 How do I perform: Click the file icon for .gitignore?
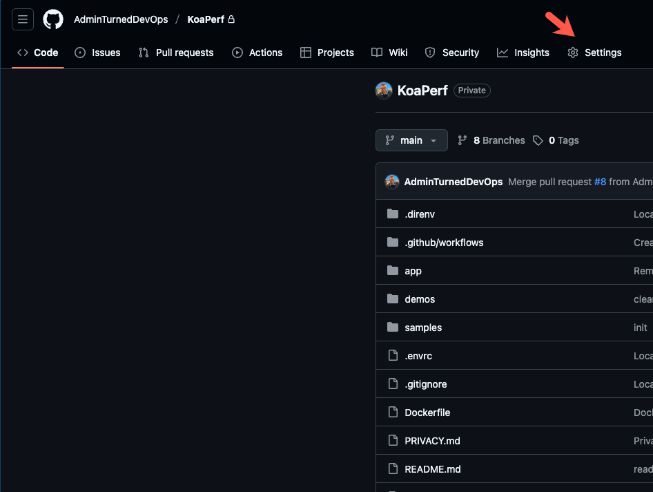pyautogui.click(x=393, y=384)
